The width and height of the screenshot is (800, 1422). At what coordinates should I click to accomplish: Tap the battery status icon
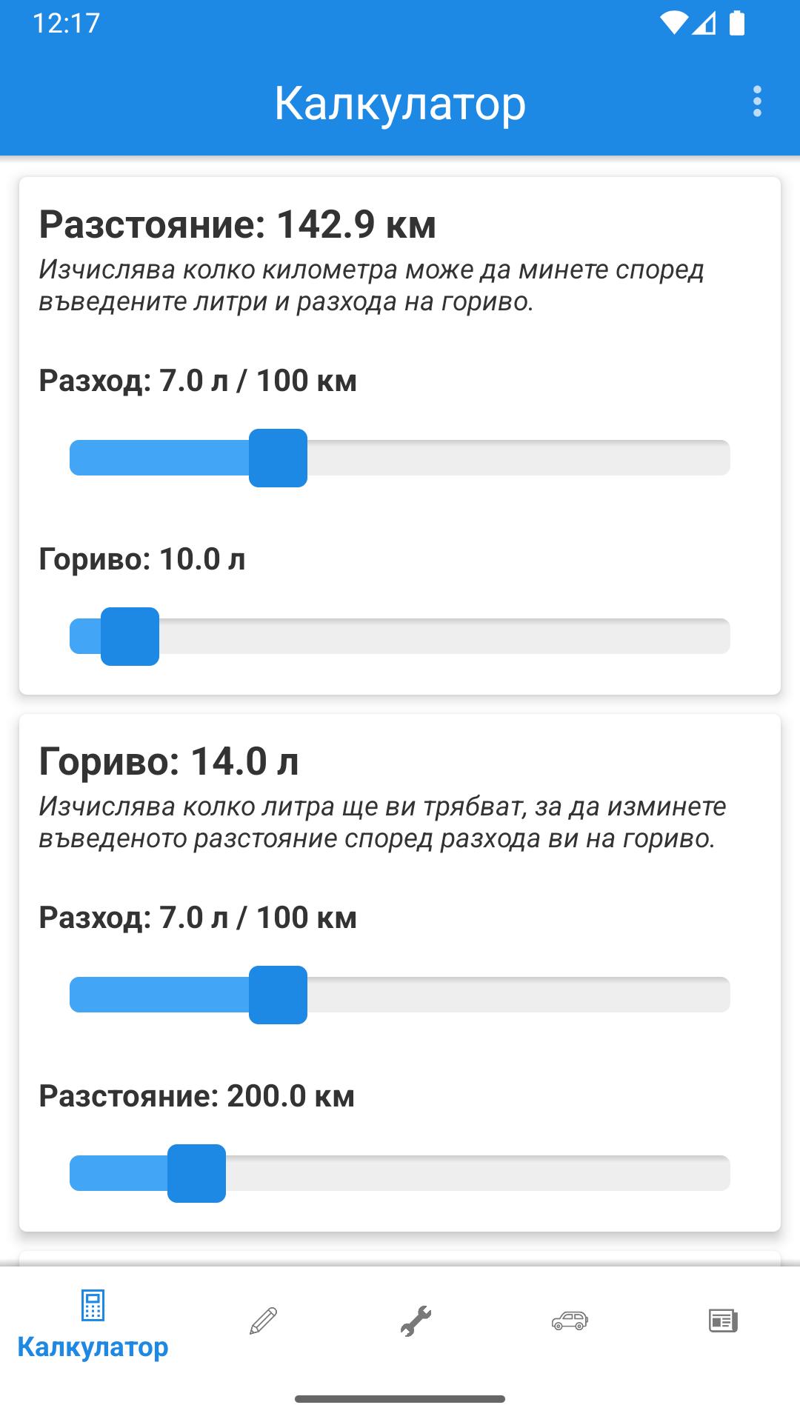tap(737, 23)
